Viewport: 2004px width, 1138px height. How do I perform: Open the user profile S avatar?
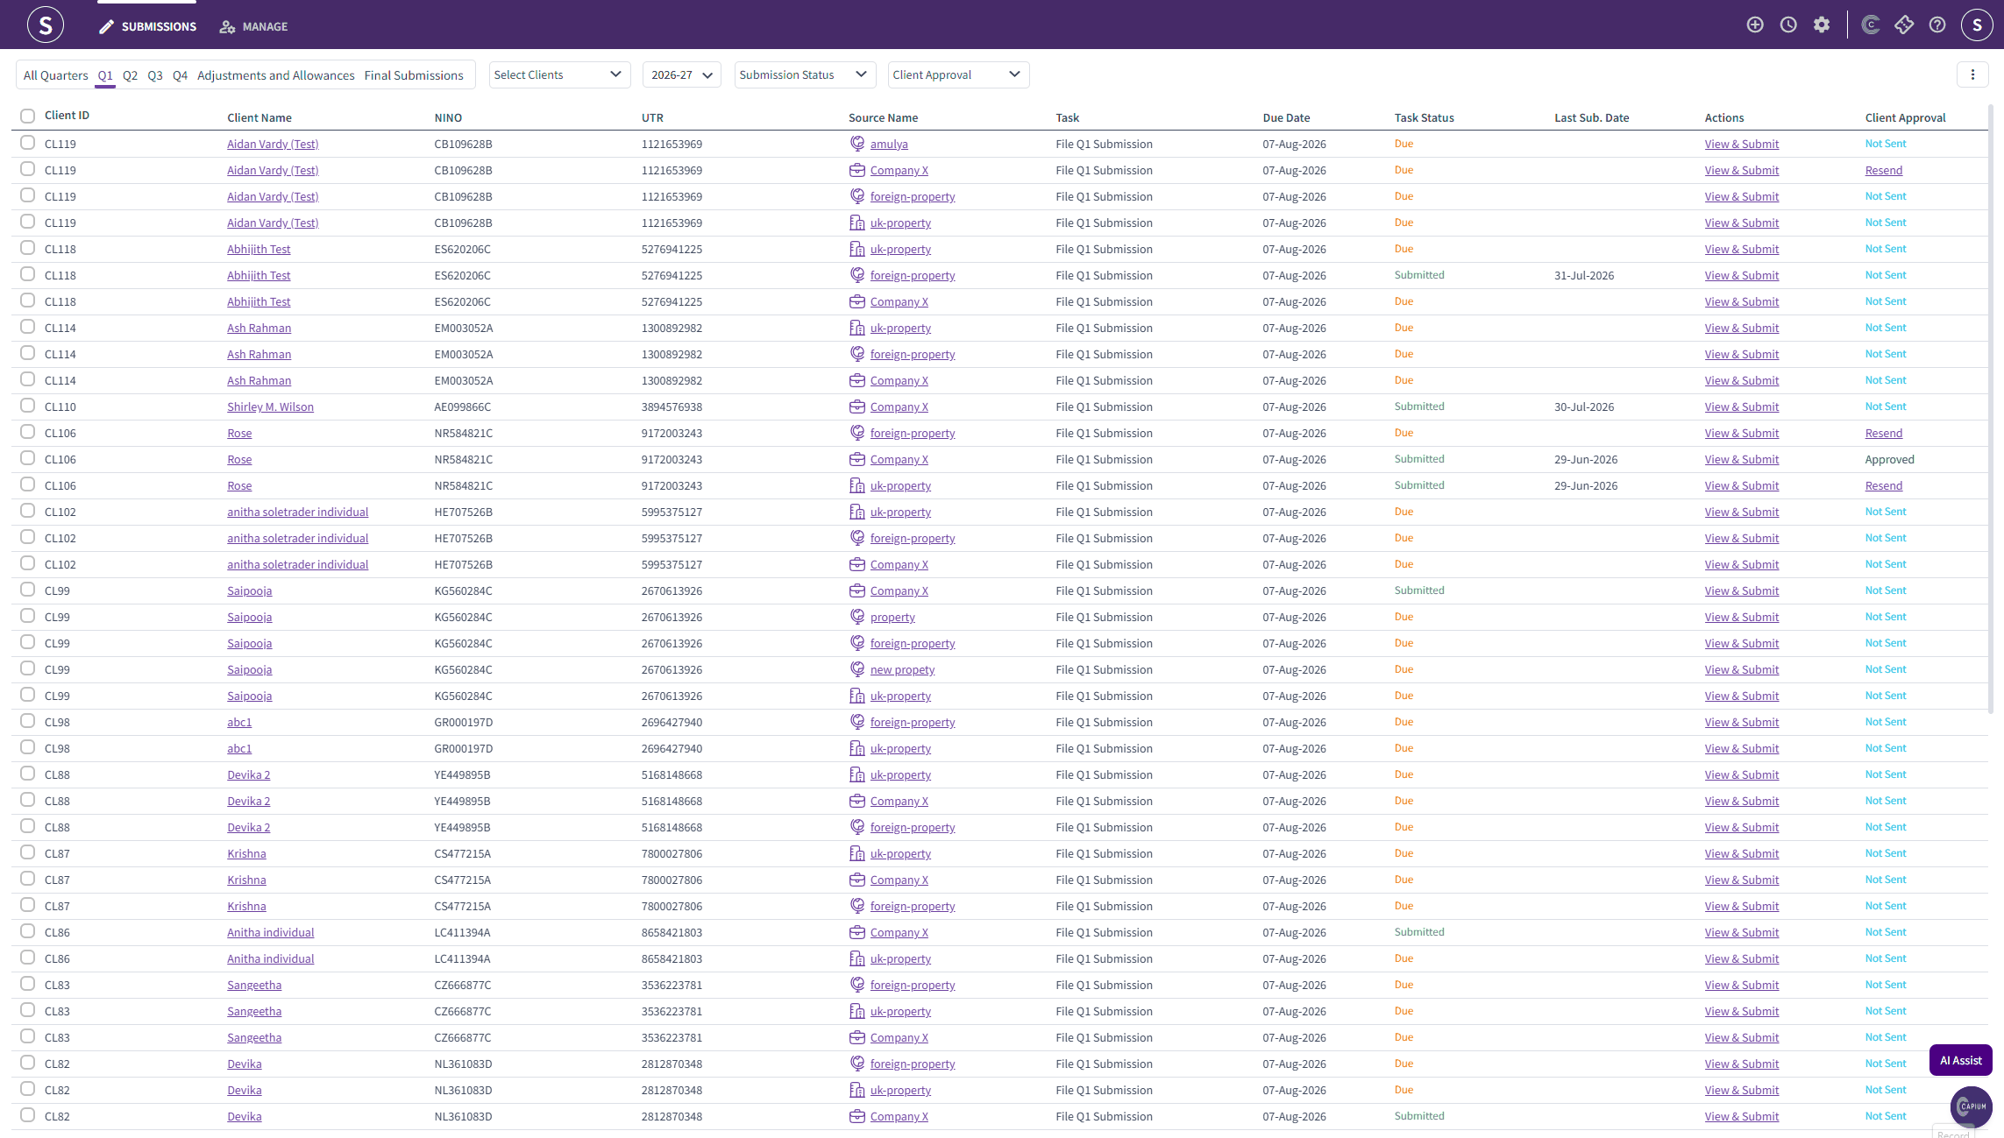1977,25
